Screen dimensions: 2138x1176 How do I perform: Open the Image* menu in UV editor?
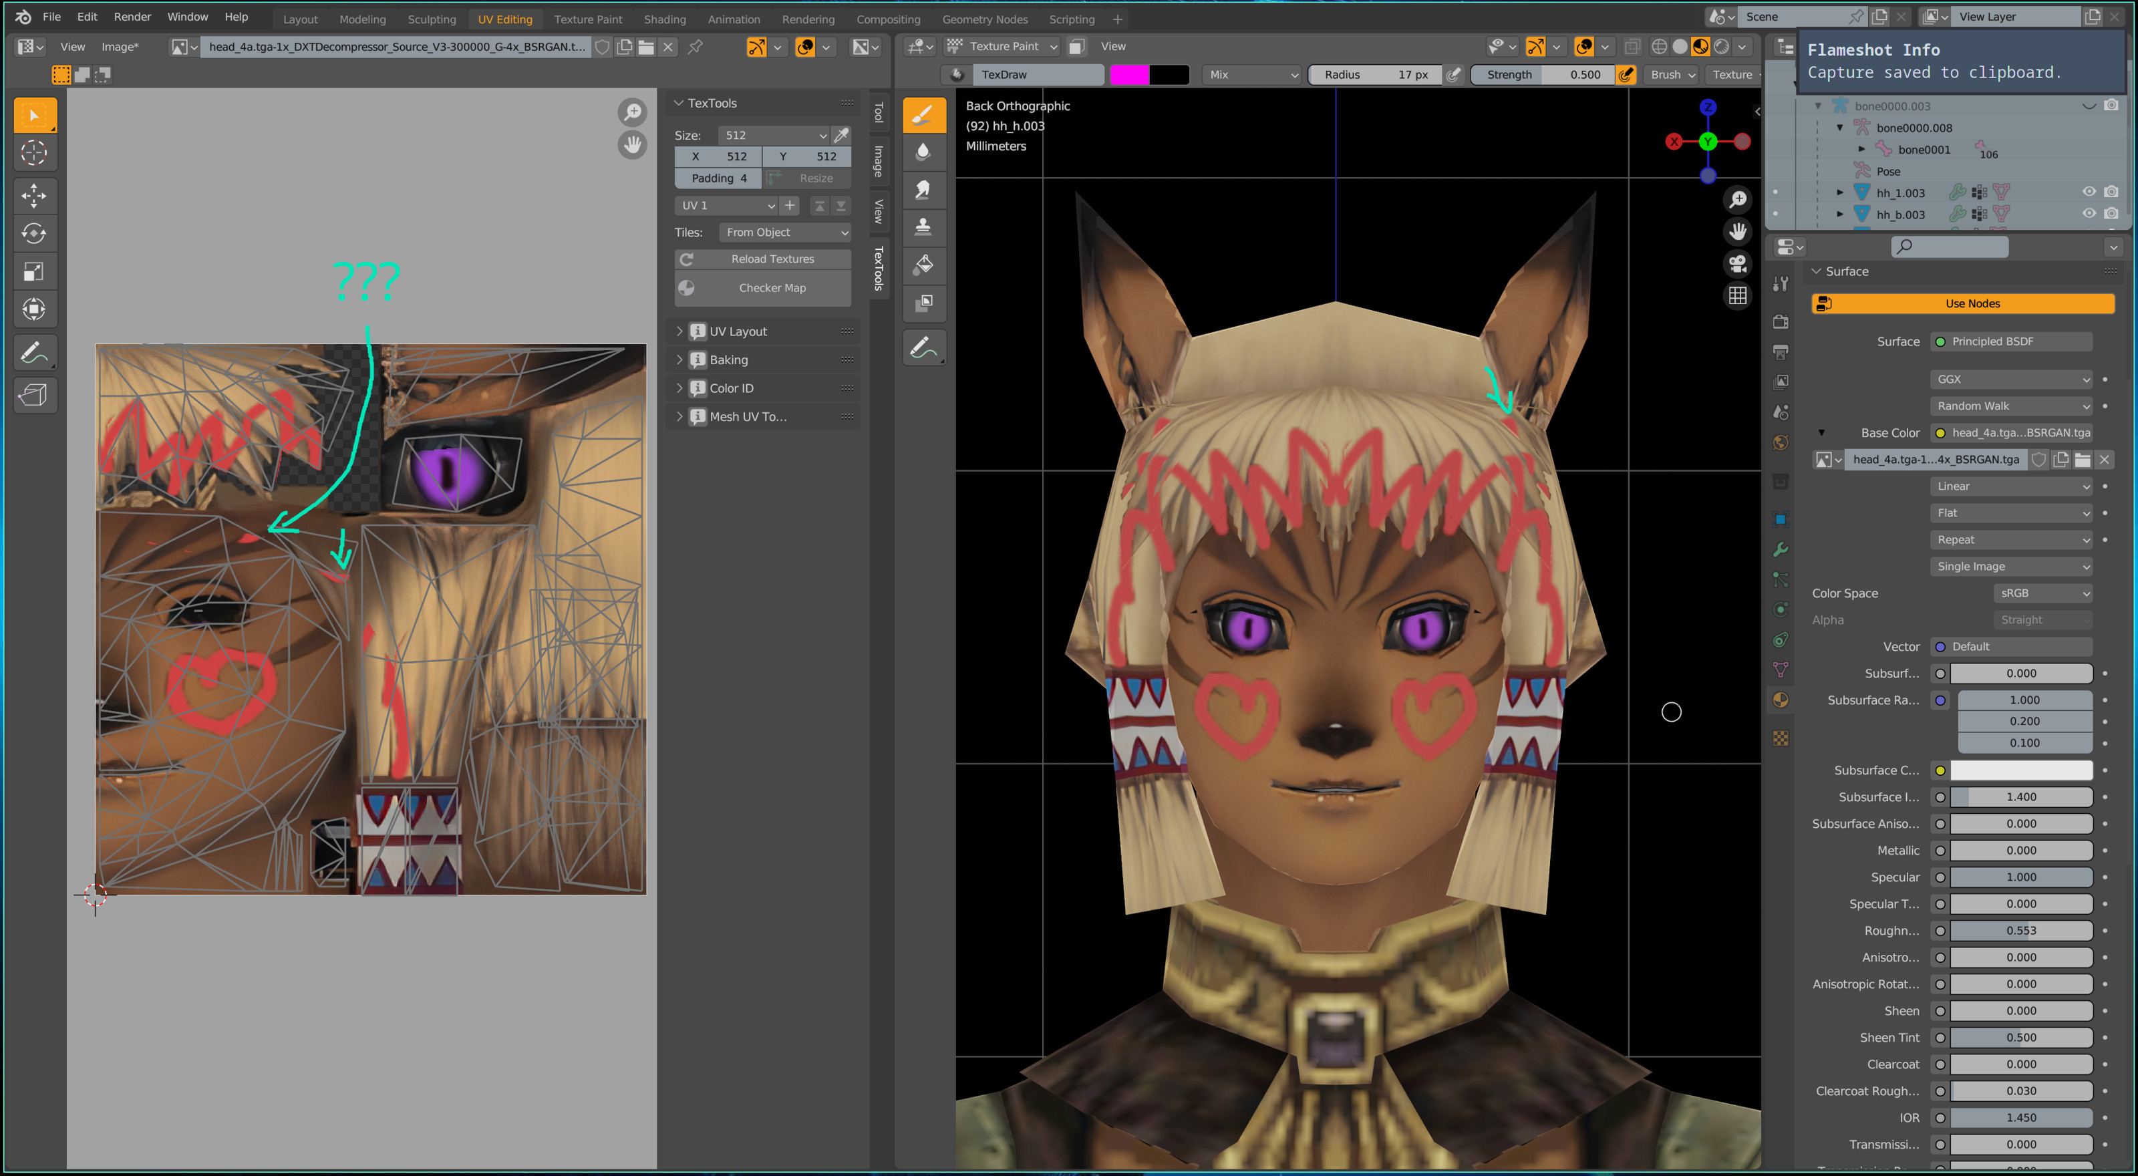point(120,47)
